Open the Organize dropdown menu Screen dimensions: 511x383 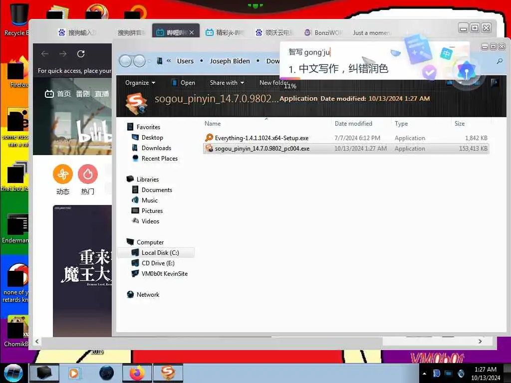click(140, 83)
